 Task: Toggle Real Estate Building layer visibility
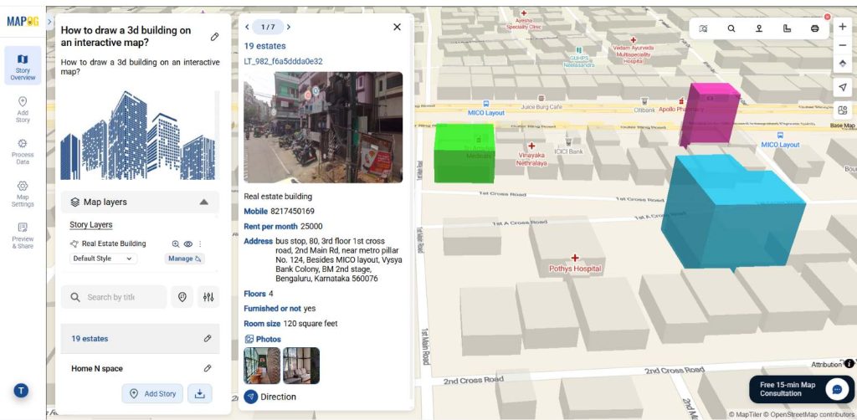(188, 244)
